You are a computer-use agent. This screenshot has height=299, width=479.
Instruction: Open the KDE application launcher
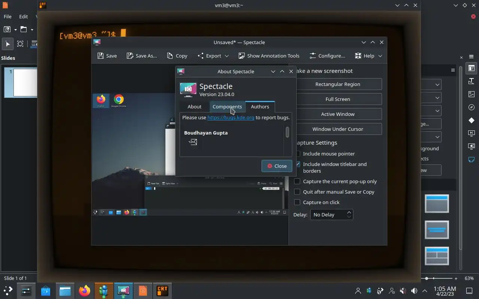[8, 290]
